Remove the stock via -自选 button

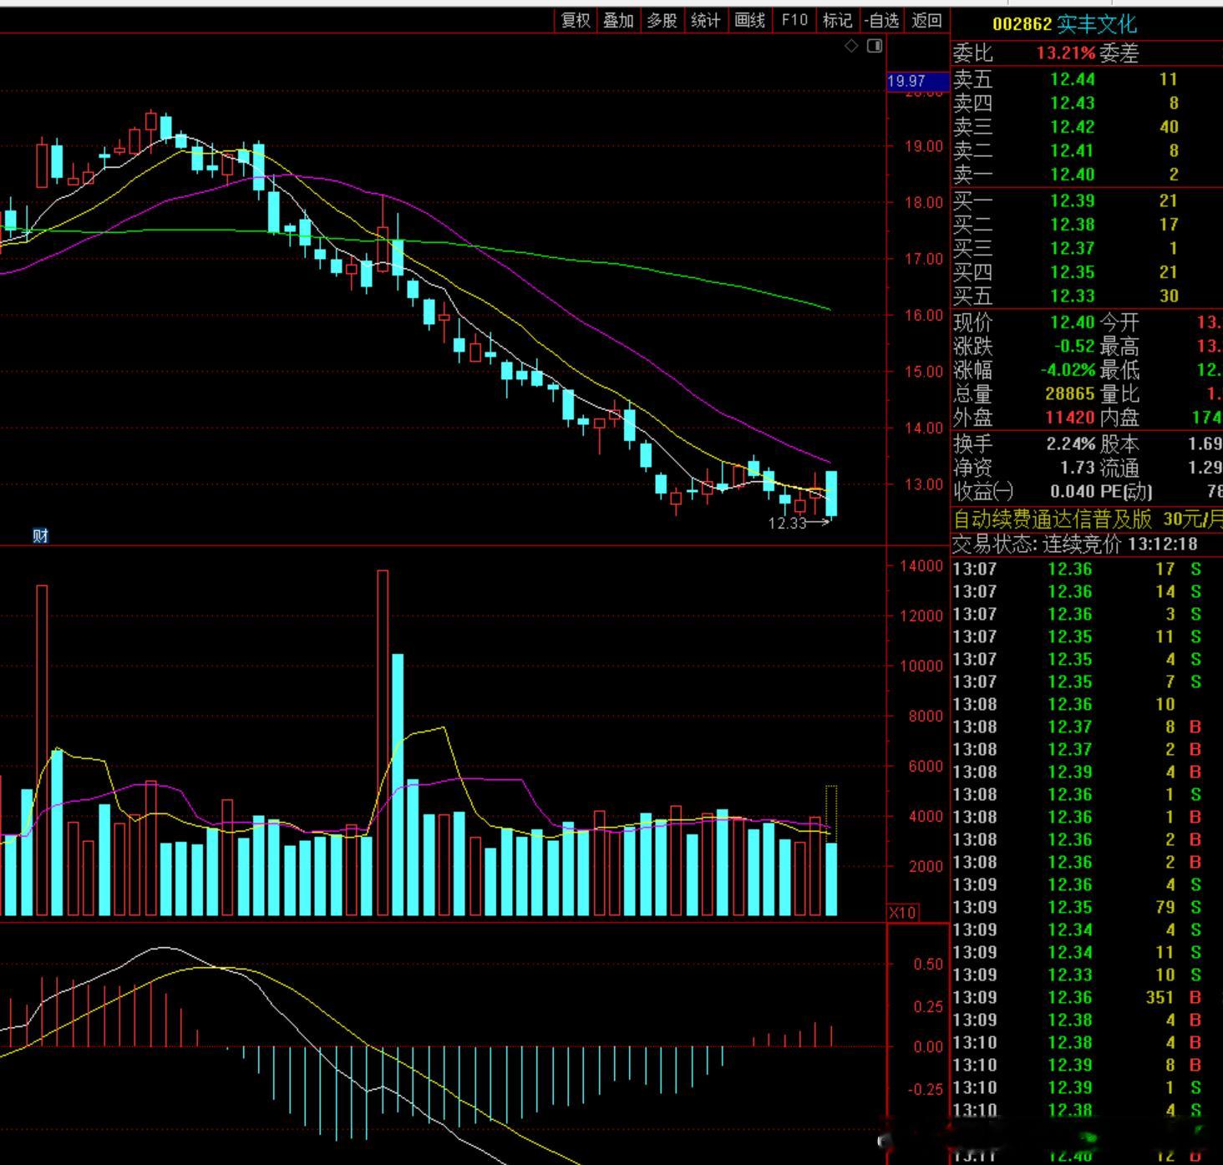pos(881,21)
